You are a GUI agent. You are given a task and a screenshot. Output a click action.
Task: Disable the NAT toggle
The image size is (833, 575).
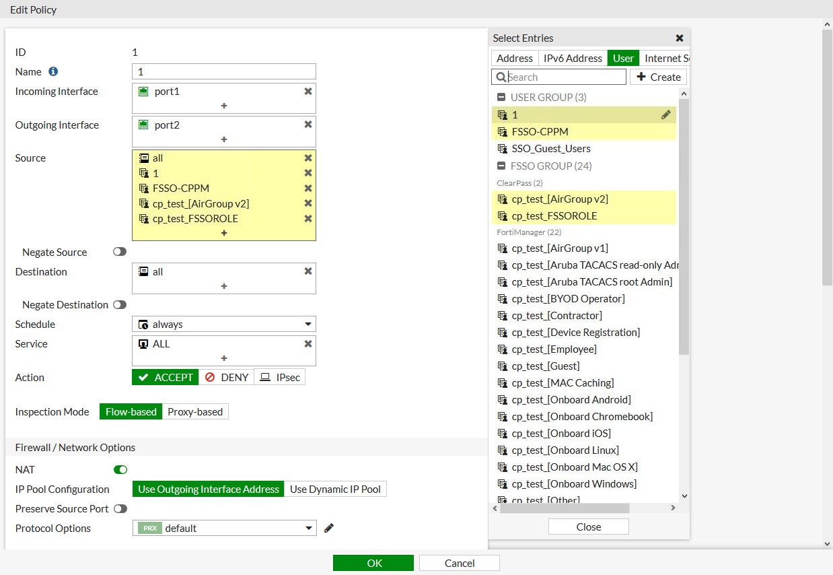pyautogui.click(x=120, y=469)
